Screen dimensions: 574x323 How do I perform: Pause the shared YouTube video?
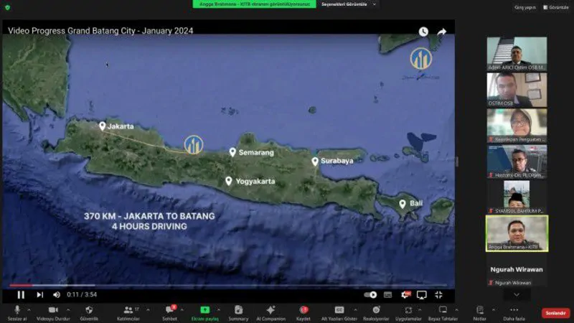[x=21, y=294]
